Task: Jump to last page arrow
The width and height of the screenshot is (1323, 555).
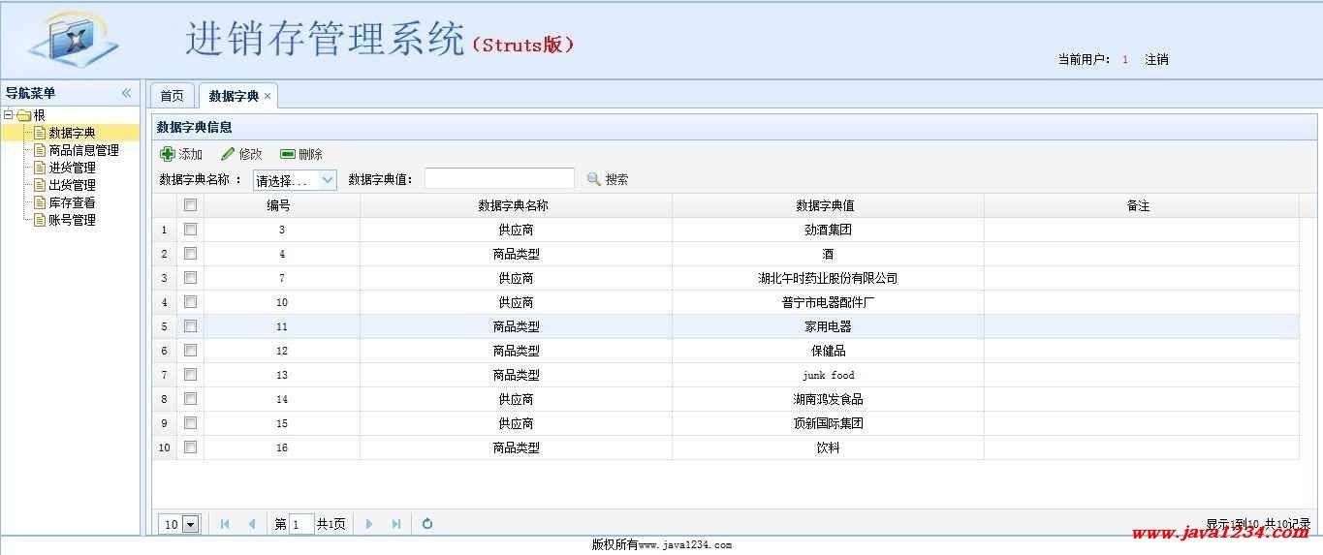Action: click(x=396, y=524)
